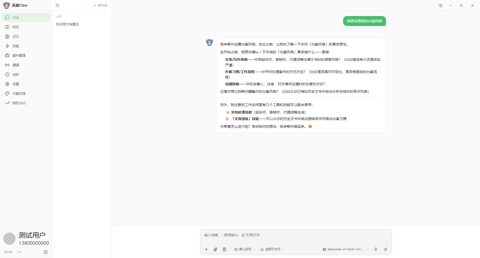Open the more options ellipsis menu

click(19, 252)
